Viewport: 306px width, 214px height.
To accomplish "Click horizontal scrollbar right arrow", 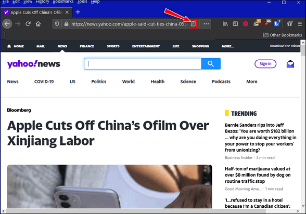I will pyautogui.click(x=298, y=211).
